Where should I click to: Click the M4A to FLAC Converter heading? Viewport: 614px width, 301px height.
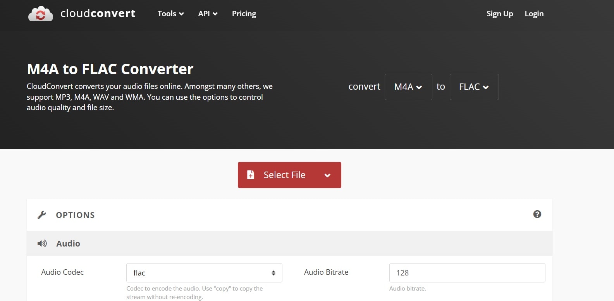tap(110, 69)
